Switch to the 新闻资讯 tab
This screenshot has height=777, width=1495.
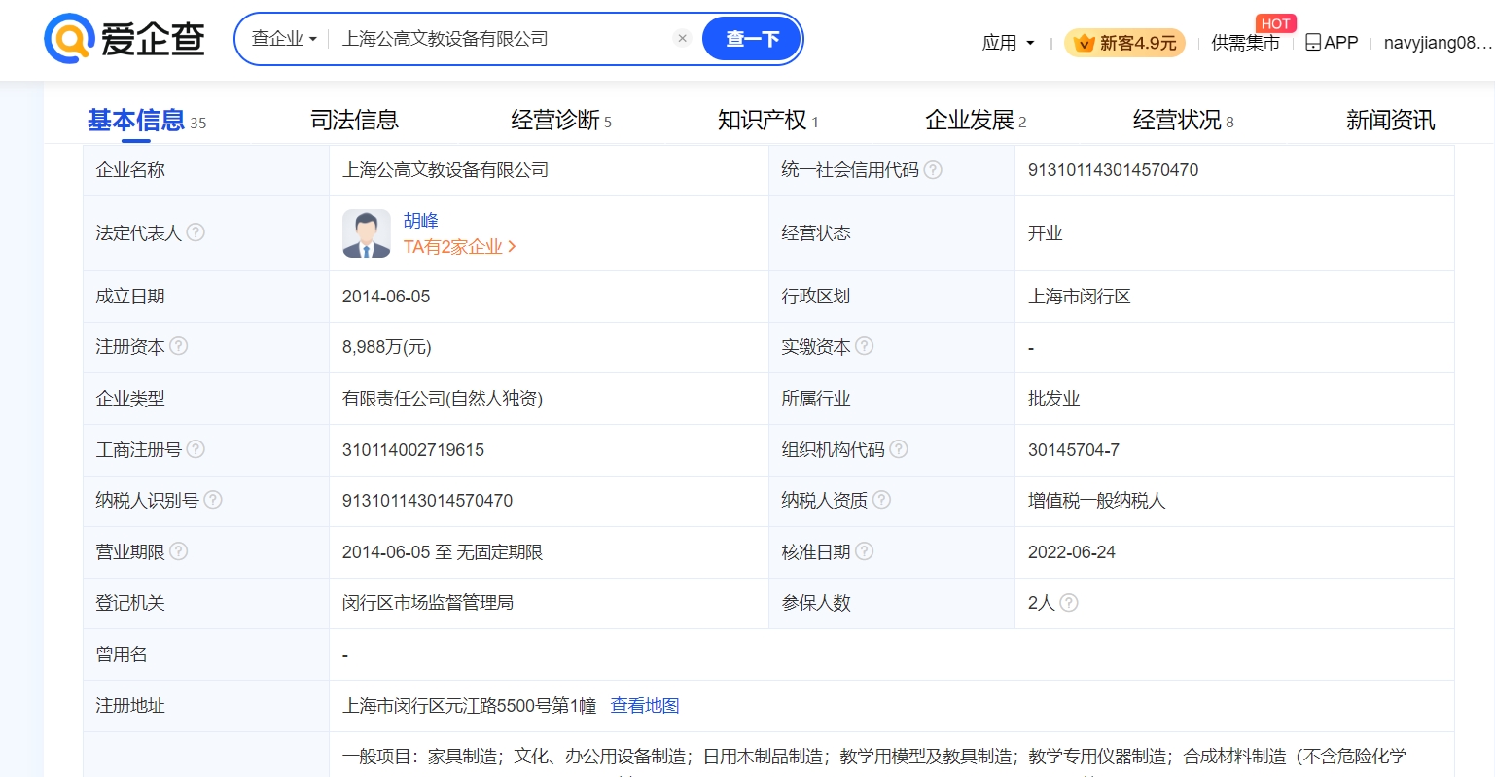click(1390, 121)
